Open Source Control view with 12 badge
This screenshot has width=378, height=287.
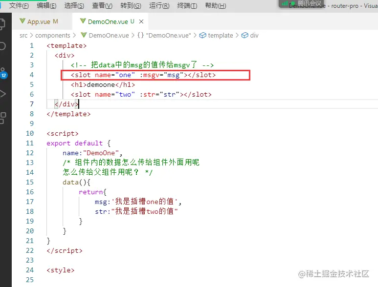pyautogui.click(x=3, y=73)
